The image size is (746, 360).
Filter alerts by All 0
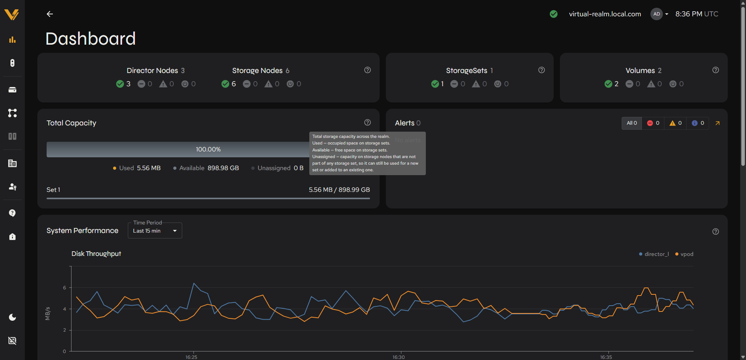pyautogui.click(x=632, y=123)
